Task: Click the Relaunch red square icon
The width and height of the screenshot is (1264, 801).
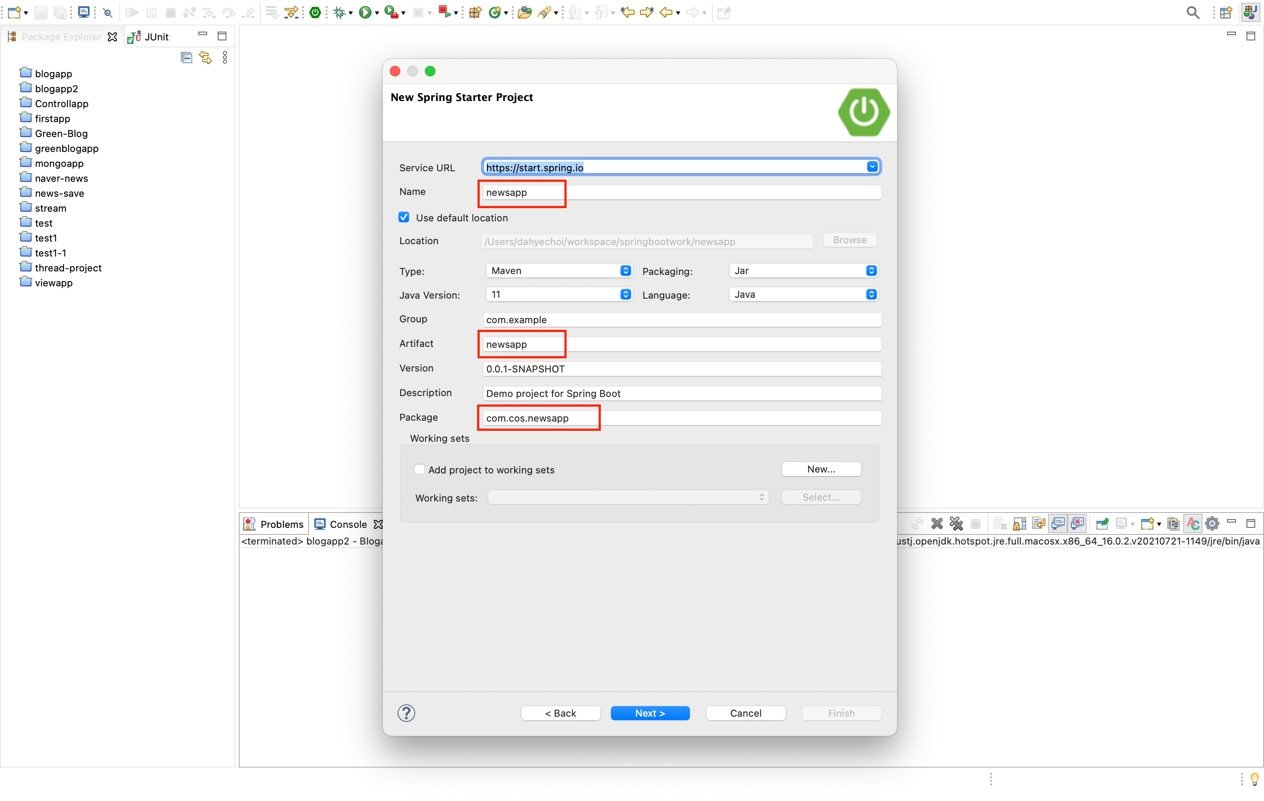Action: 444,12
